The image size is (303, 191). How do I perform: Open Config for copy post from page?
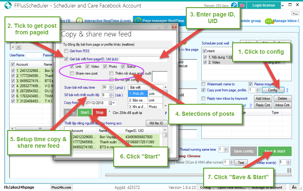273,90
